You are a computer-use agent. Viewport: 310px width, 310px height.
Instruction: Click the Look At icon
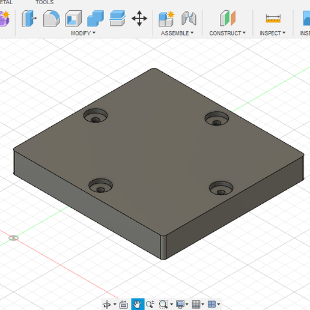[x=124, y=305]
